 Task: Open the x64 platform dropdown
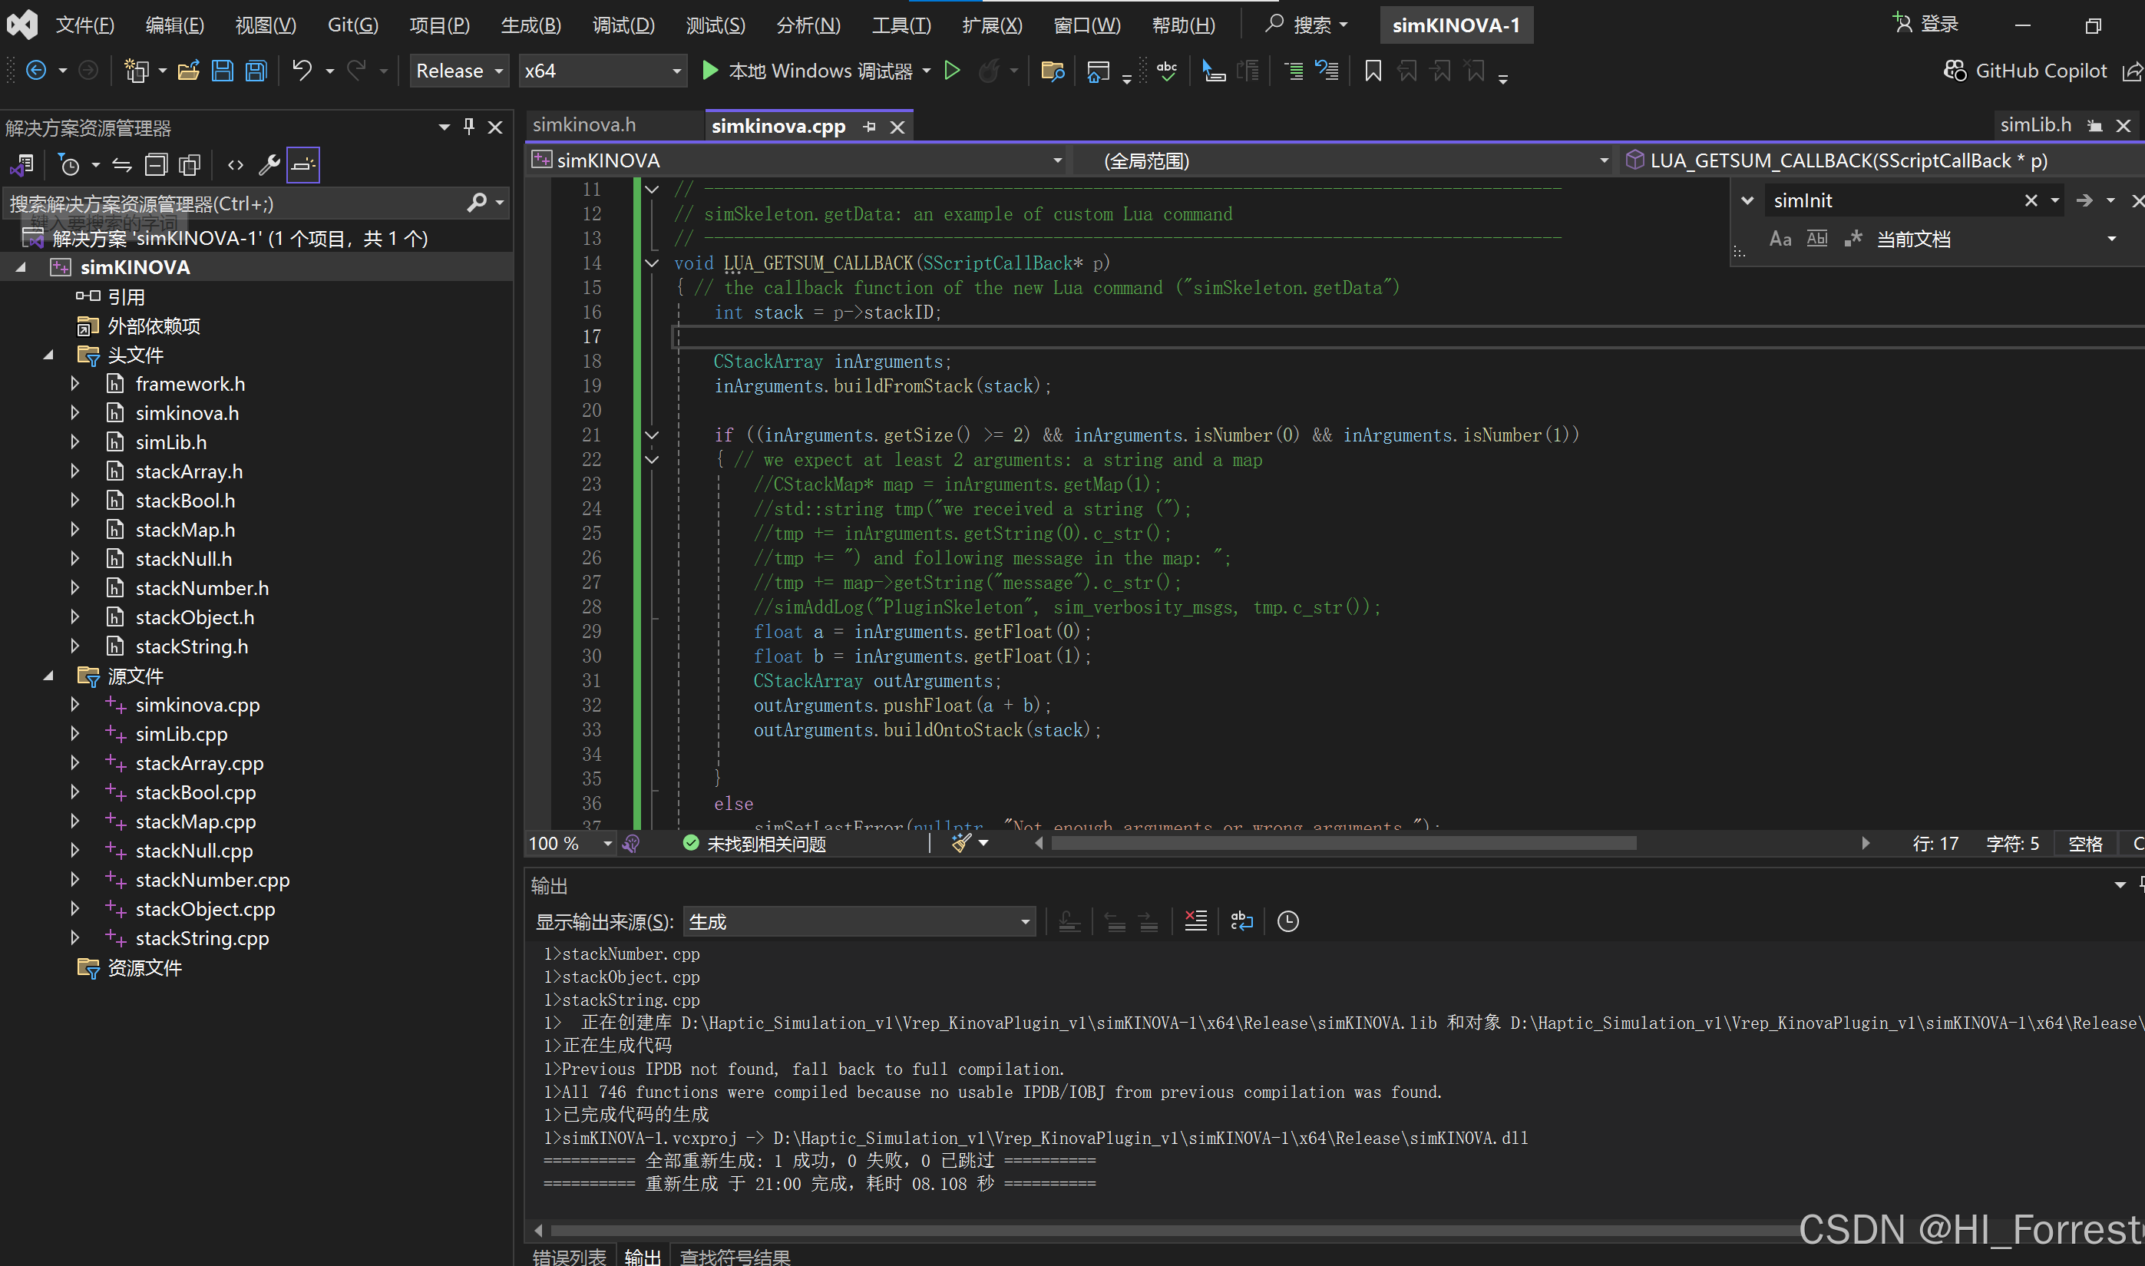tap(603, 71)
